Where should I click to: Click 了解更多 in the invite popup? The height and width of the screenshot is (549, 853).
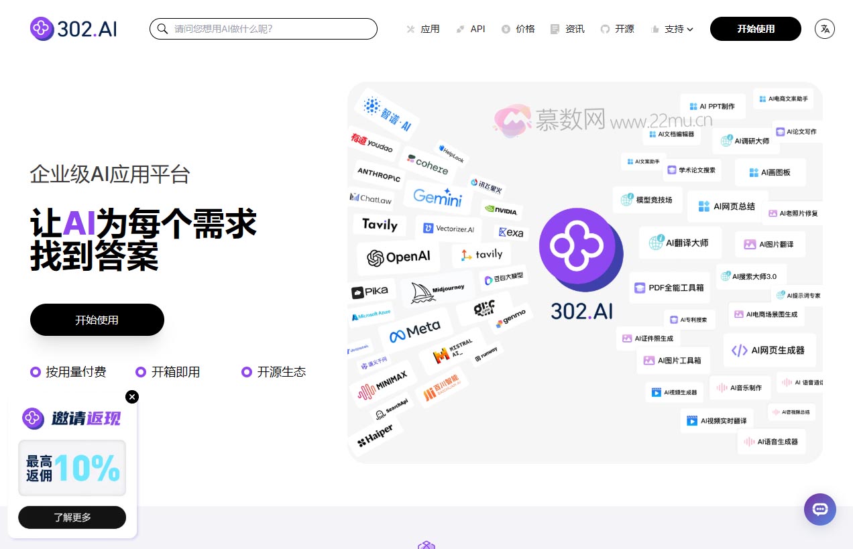(x=72, y=517)
